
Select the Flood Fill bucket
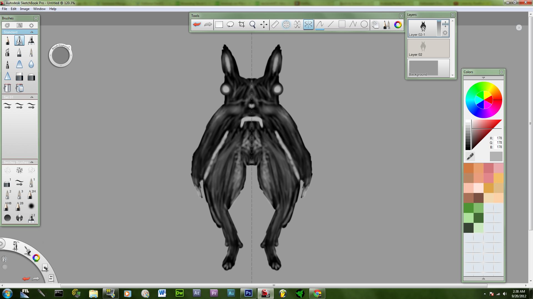pyautogui.click(x=7, y=88)
